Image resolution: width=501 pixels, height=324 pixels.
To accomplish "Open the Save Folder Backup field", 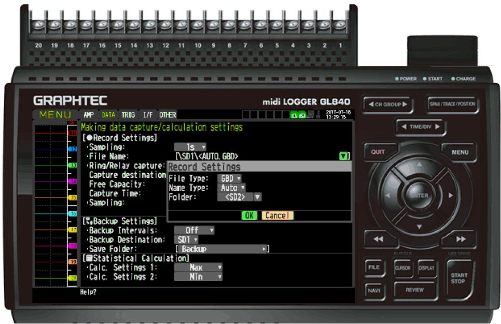I will [222, 249].
